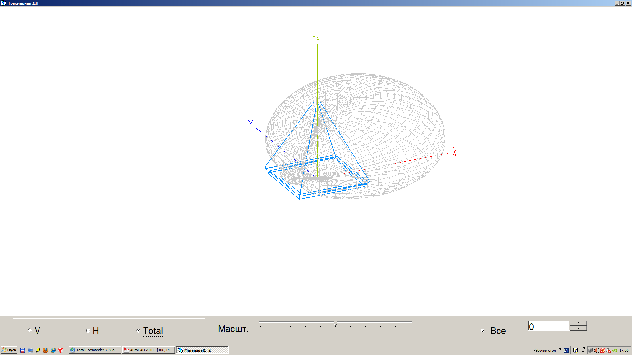
Task: Toggle the Все checkbox
Action: [x=483, y=331]
